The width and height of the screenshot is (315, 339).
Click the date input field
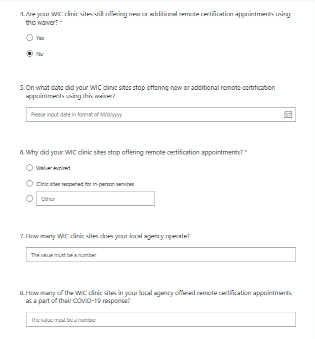pos(153,114)
